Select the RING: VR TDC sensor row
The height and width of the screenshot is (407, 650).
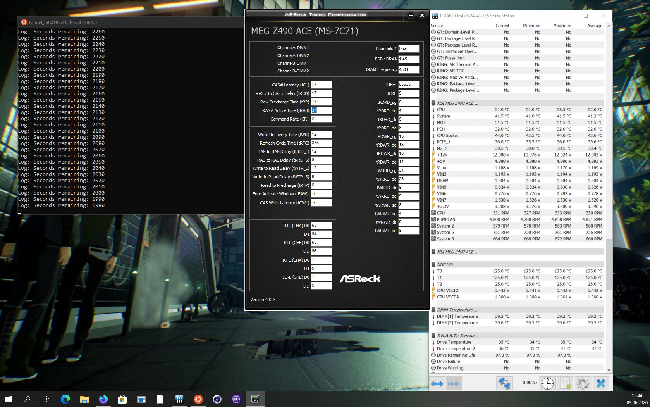pyautogui.click(x=517, y=71)
